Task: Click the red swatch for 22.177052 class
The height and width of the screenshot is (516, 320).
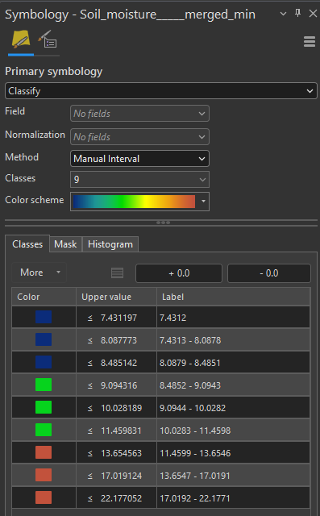Action: (x=44, y=497)
